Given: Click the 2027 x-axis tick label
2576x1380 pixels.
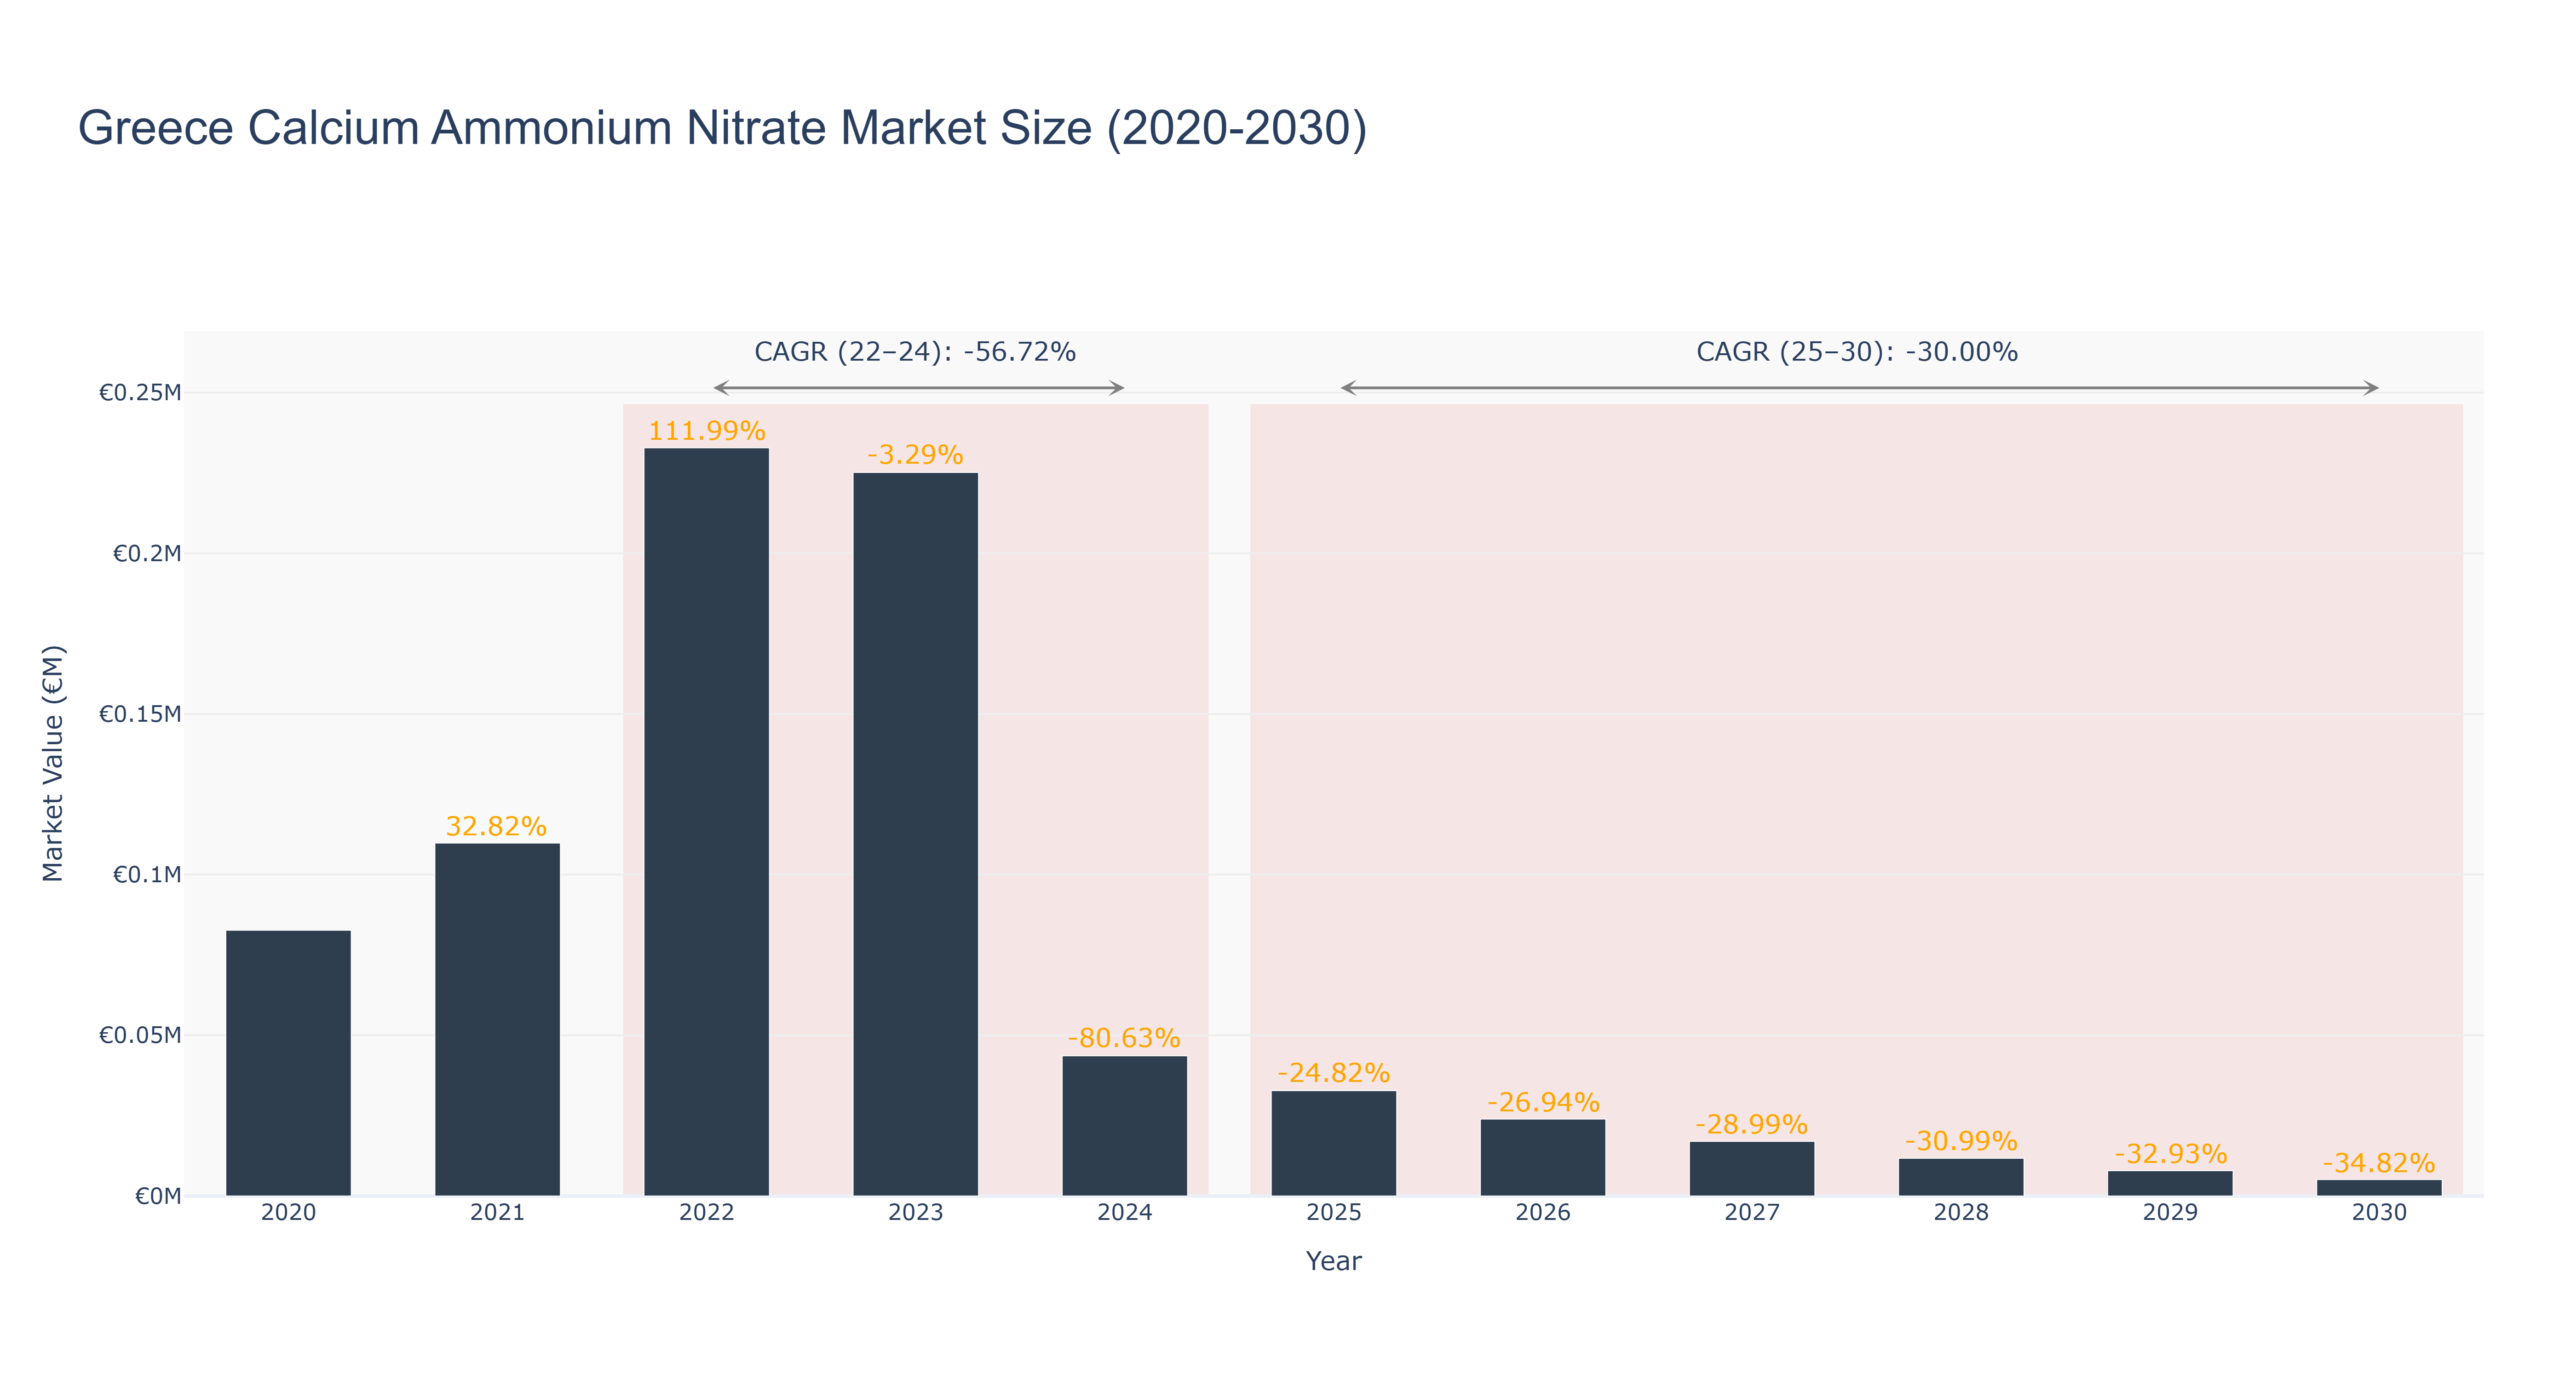Looking at the screenshot, I should click(x=1751, y=1213).
